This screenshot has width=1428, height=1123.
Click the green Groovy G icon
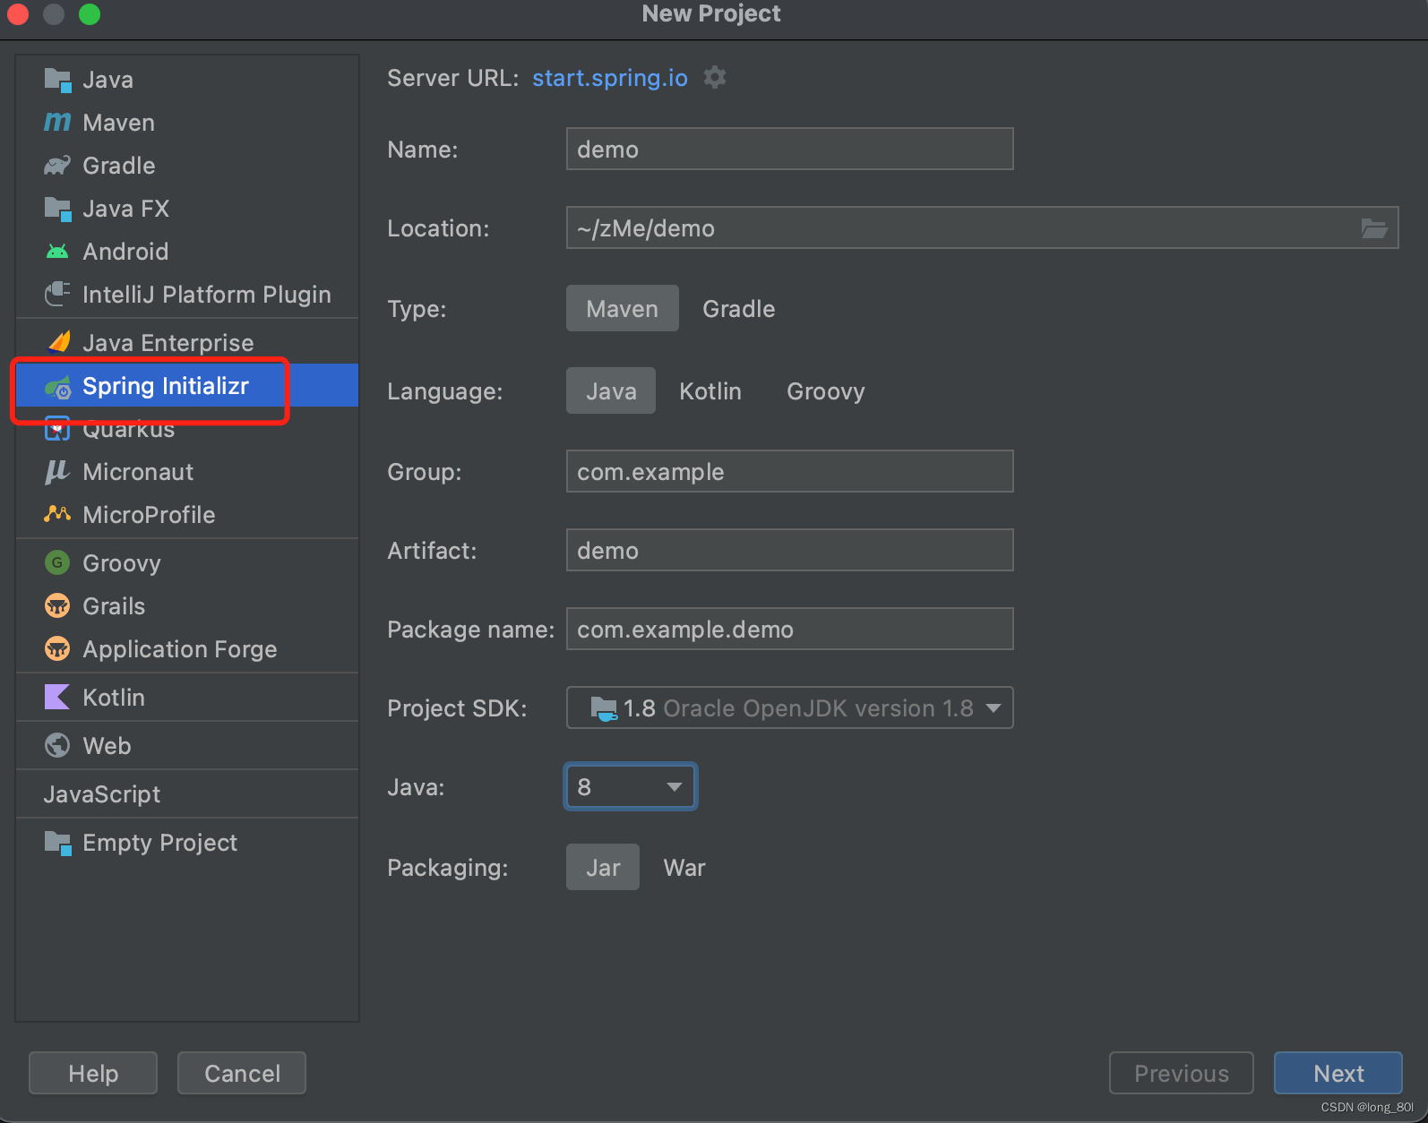(x=57, y=562)
